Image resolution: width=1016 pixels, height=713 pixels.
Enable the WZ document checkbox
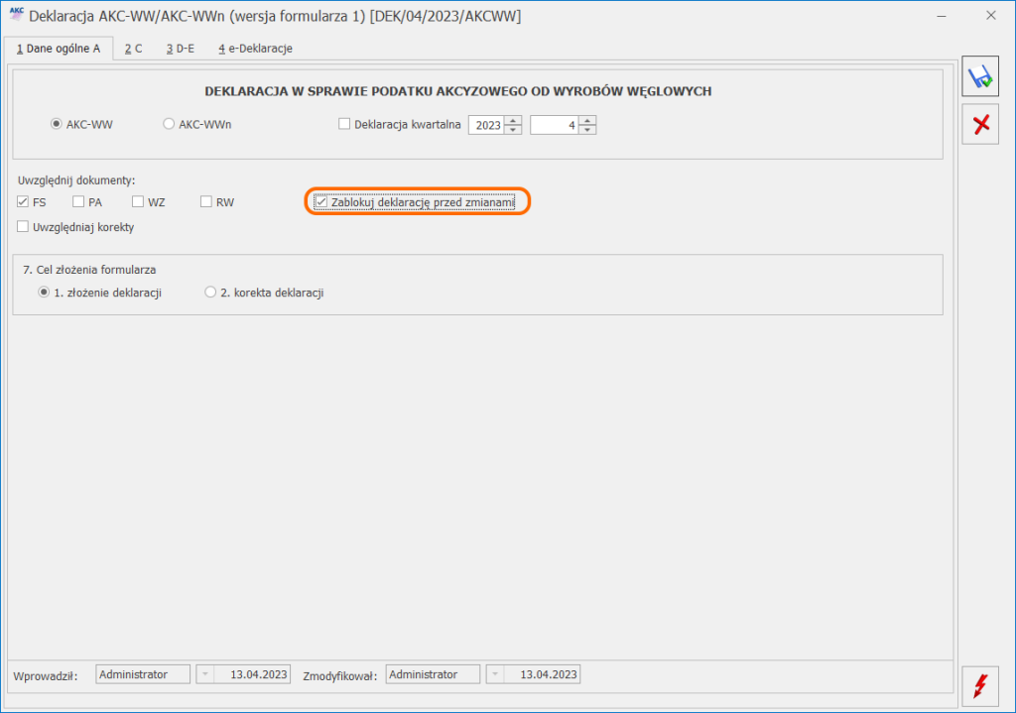tap(137, 201)
